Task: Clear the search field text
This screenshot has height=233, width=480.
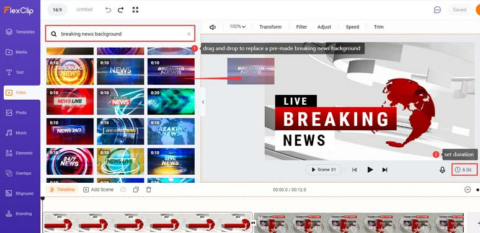Action: click(189, 34)
